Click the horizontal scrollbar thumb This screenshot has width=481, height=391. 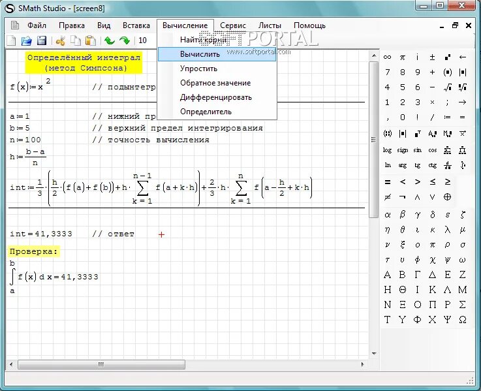[x=101, y=365]
